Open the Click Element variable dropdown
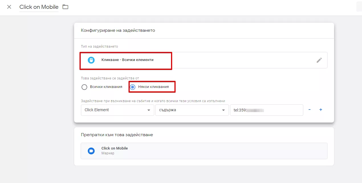Viewport: 362px width, 183px height. [118, 110]
